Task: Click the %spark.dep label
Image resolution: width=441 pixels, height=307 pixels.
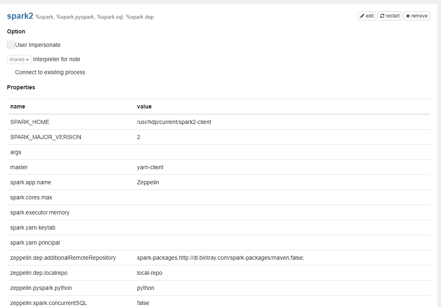Action: (141, 17)
